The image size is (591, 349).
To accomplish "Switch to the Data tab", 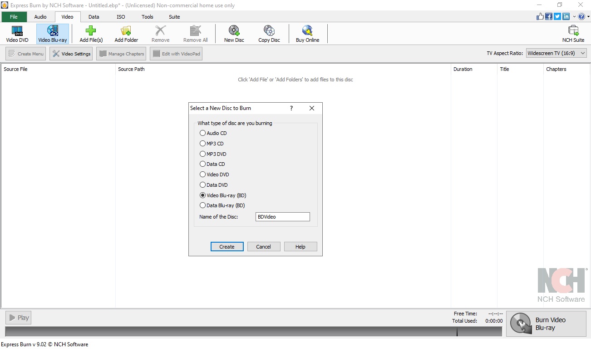I will pos(94,17).
